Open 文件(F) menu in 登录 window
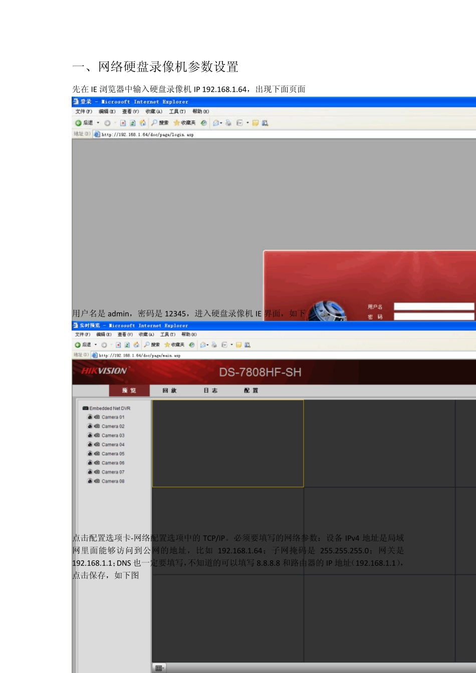 (x=84, y=112)
